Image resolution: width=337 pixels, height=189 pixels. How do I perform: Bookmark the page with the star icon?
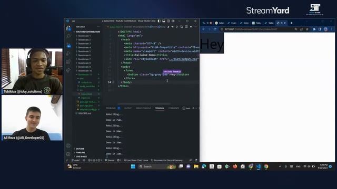click(307, 29)
